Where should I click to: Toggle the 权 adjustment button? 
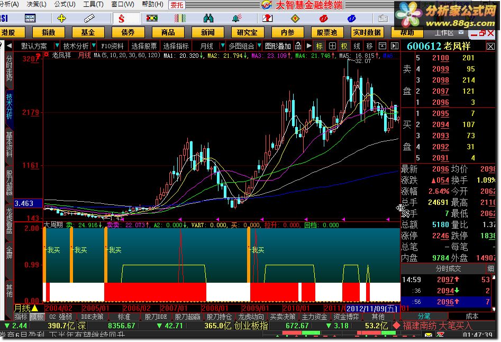344,46
